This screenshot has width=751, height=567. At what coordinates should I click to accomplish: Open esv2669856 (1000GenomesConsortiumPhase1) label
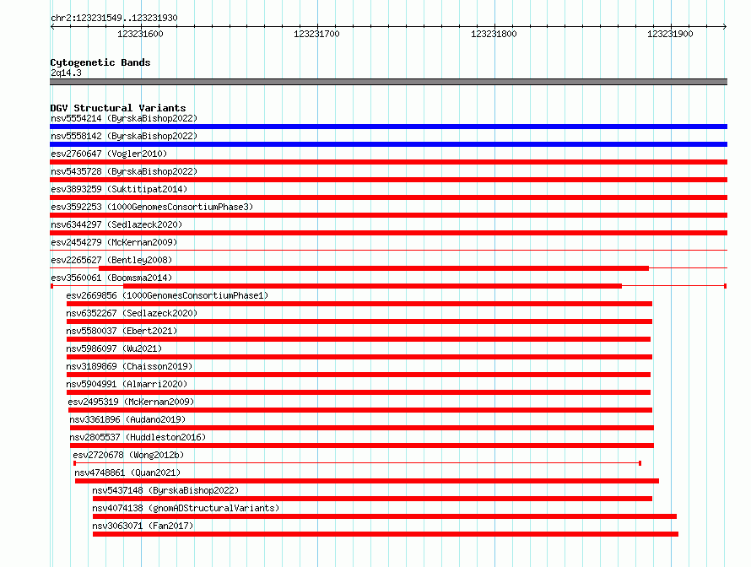167,295
